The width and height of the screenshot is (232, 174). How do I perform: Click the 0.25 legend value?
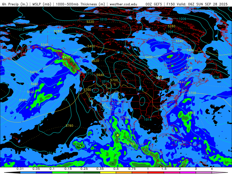(x=84, y=169)
